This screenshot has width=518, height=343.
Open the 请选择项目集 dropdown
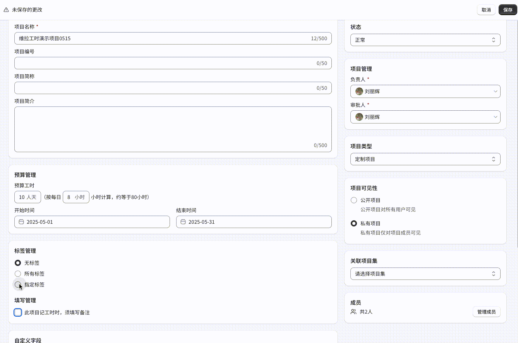(425, 274)
